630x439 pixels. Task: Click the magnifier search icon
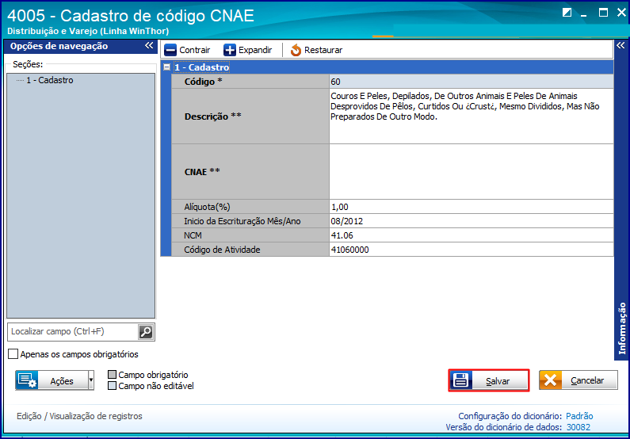point(146,332)
